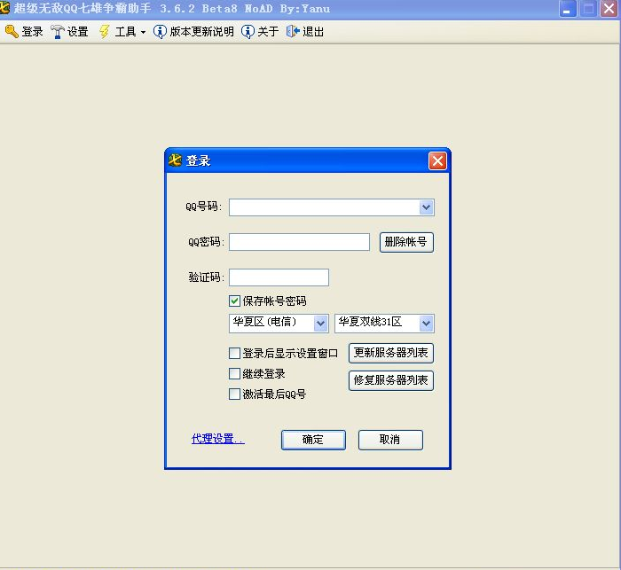
Task: Click the main window title bar app icon
Action: click(x=4, y=8)
